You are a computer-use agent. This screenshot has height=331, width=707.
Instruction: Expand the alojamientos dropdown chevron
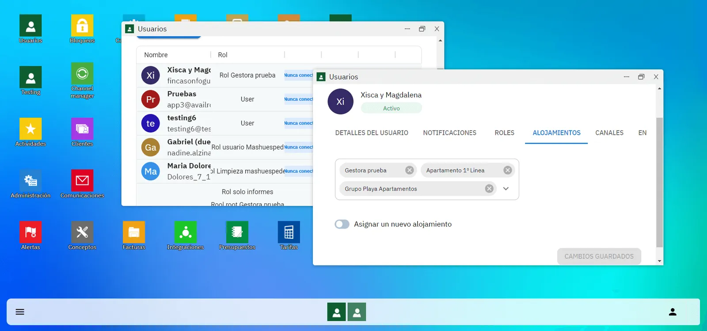pyautogui.click(x=506, y=189)
